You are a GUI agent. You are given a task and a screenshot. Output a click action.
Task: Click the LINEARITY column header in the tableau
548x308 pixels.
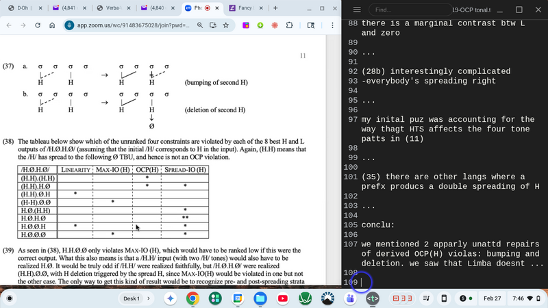coord(75,170)
